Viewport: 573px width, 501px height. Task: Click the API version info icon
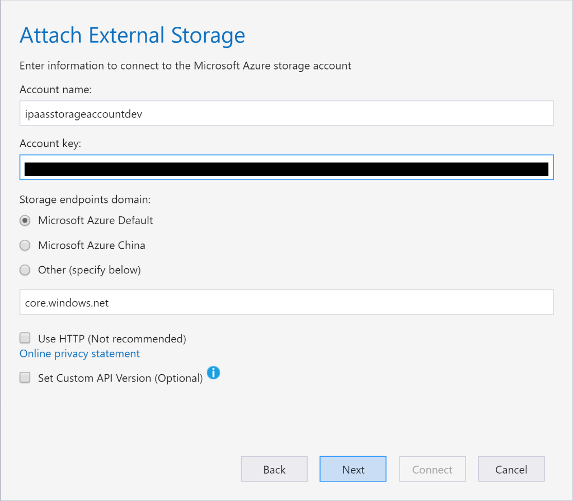[x=213, y=373]
